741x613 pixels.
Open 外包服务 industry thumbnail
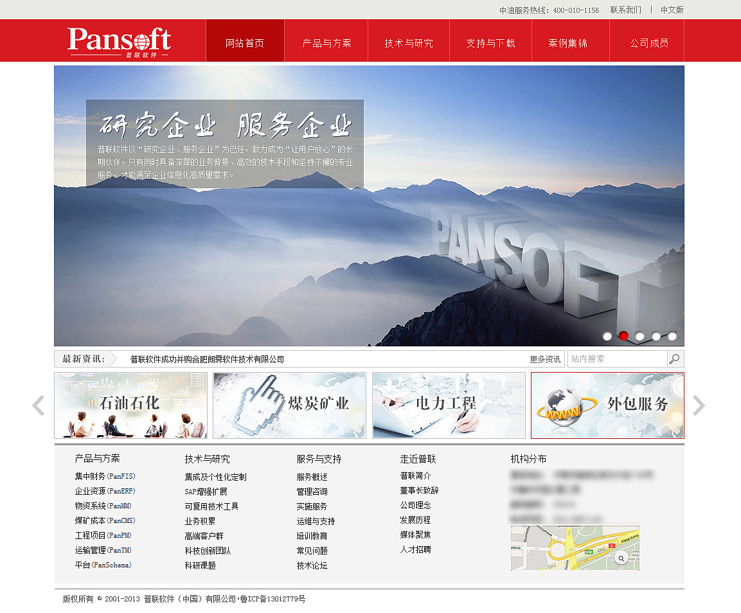tap(607, 405)
